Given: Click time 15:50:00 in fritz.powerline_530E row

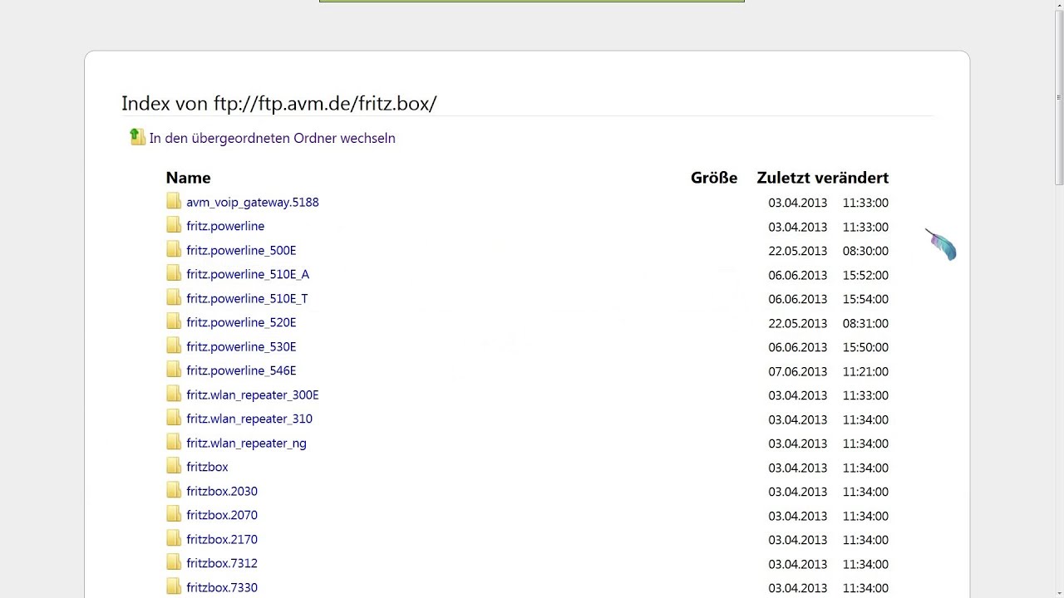Looking at the screenshot, I should click(x=865, y=347).
